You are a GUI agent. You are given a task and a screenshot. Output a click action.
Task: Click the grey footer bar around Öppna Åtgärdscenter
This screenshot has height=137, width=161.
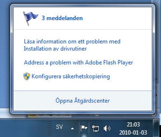click(x=83, y=101)
